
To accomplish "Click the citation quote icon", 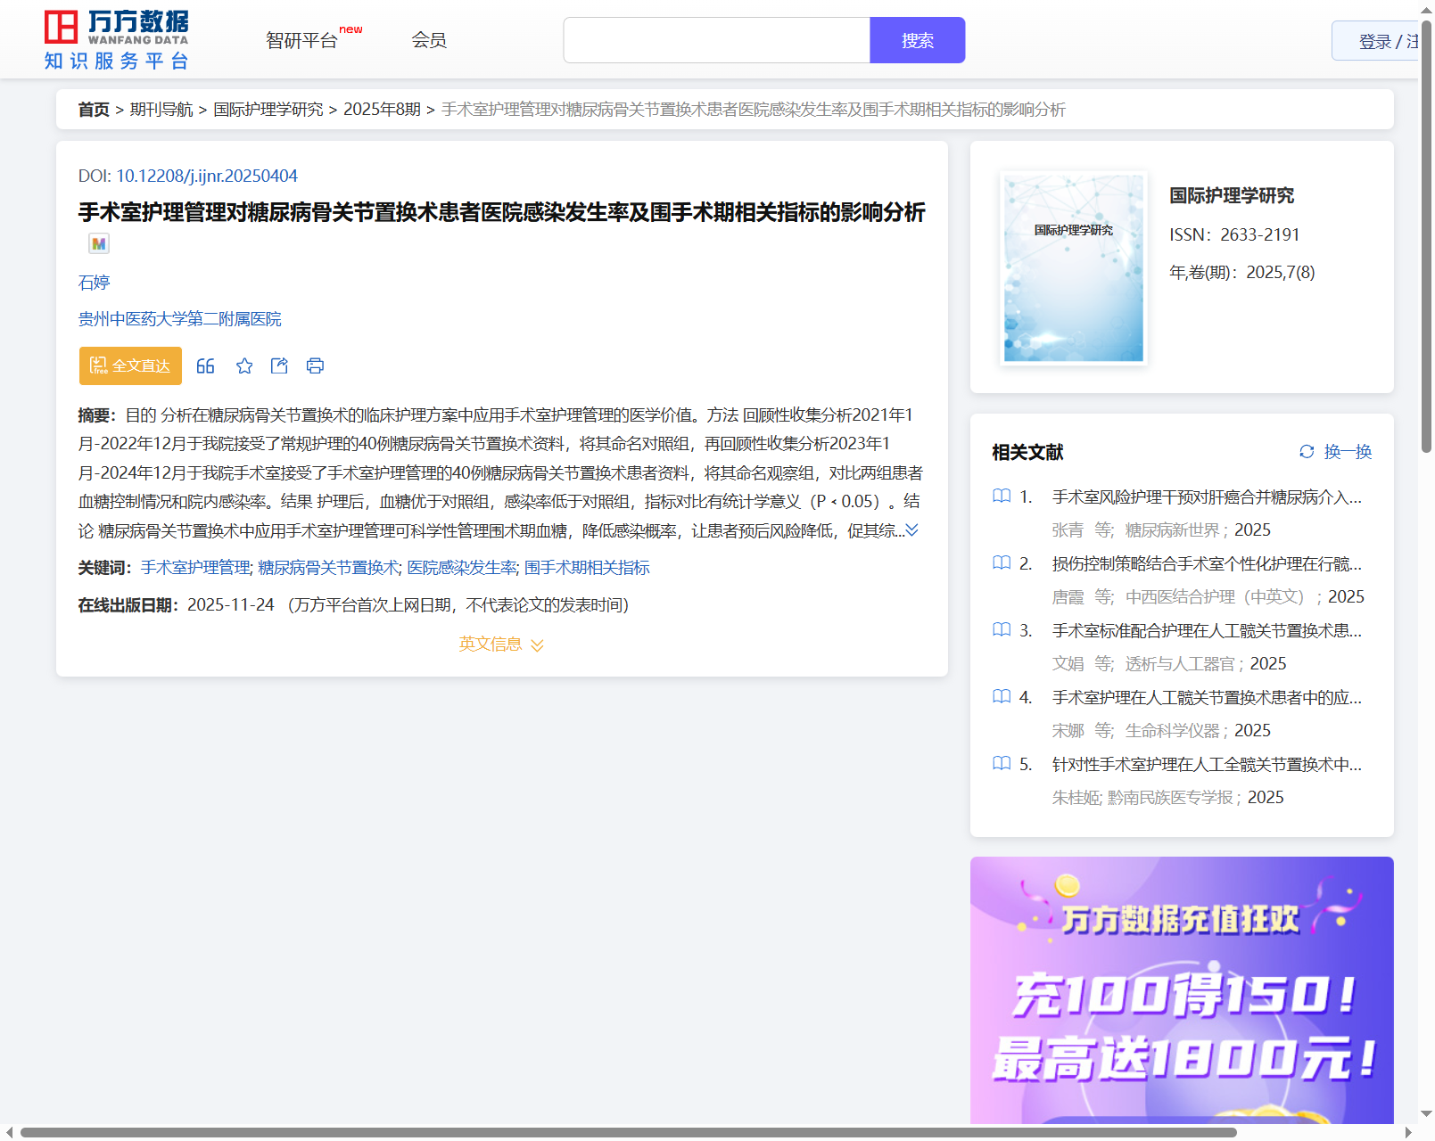I will coord(205,366).
